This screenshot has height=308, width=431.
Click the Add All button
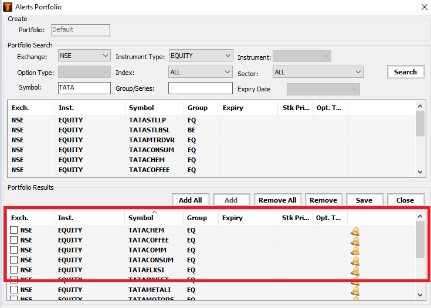pyautogui.click(x=191, y=200)
